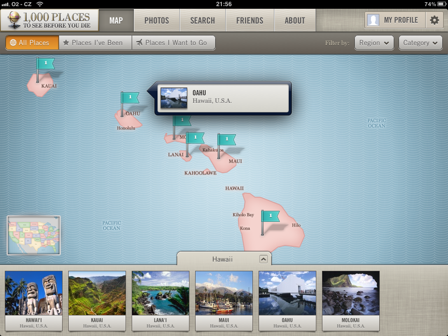
Task: Tap the MAUI island label
Action: tap(235, 161)
